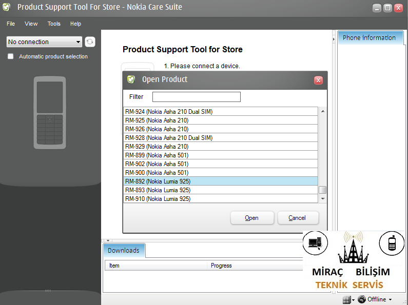Select the Phone information tab
Screen dimensions: 408x305
370,37
